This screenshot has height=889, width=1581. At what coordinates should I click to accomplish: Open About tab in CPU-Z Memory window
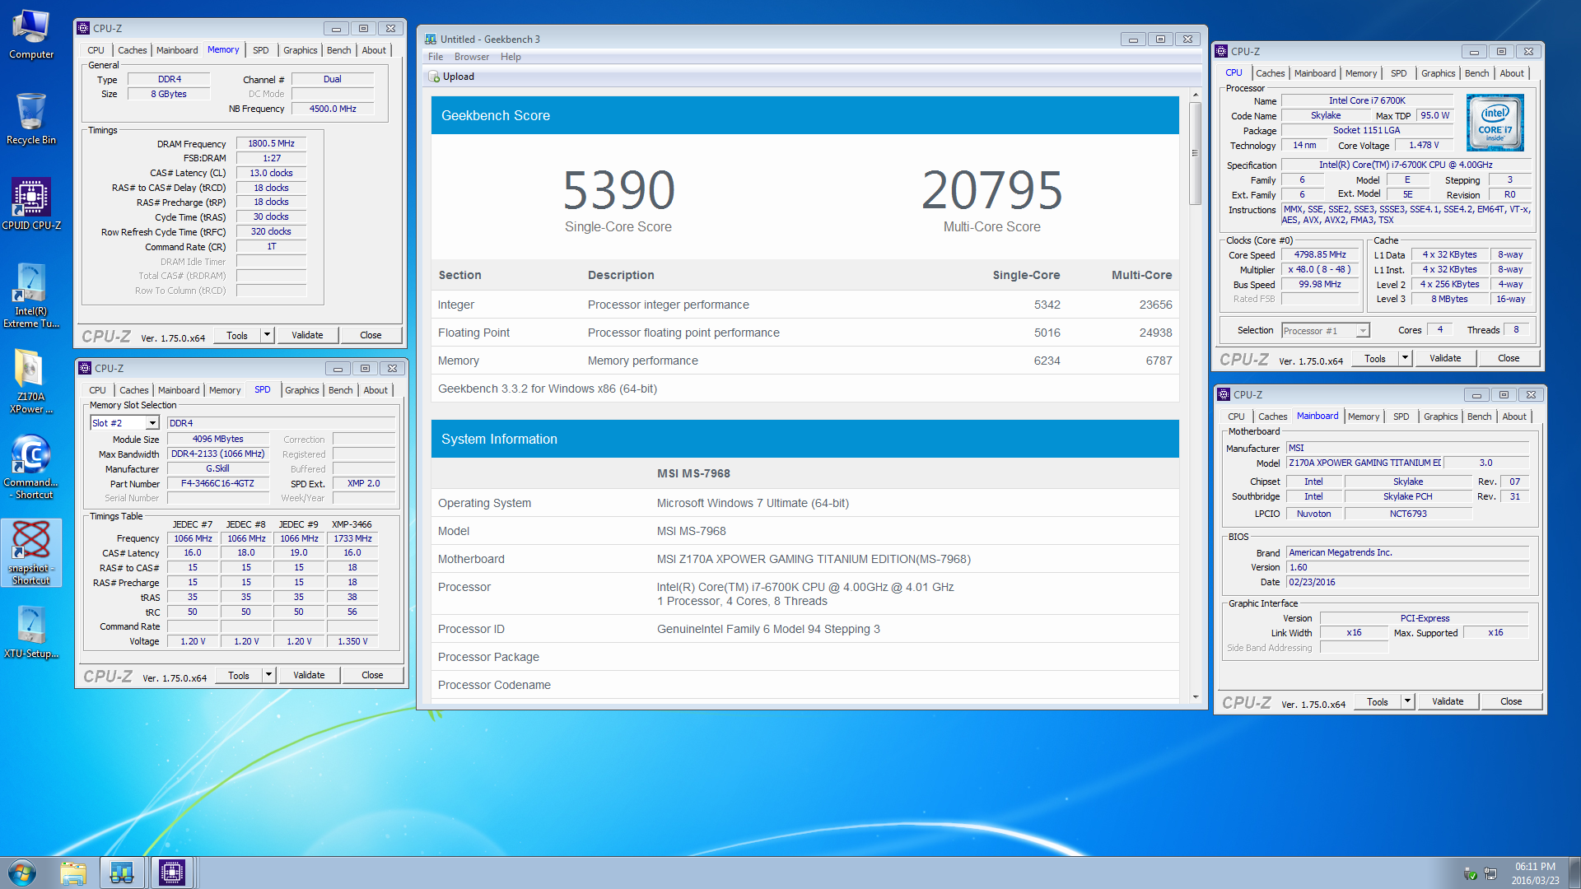pyautogui.click(x=374, y=50)
